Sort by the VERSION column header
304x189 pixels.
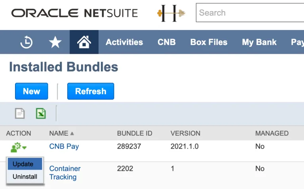tap(185, 133)
